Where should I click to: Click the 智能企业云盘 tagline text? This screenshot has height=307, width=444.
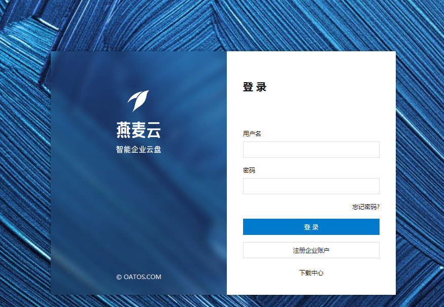[139, 149]
